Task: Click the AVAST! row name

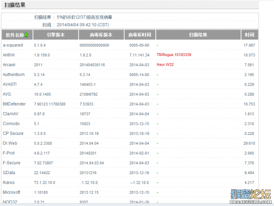Action: coord(10,84)
